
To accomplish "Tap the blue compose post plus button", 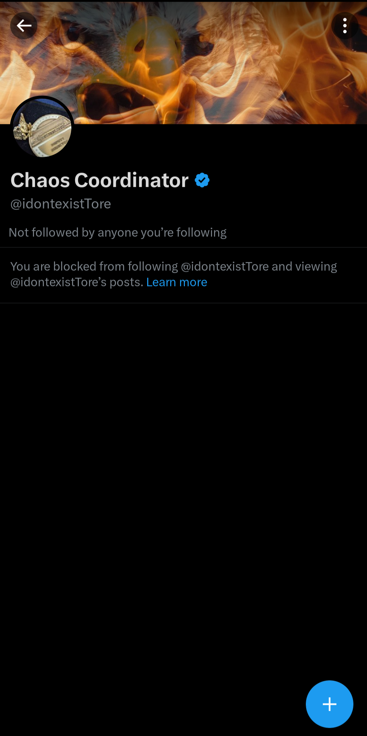I will [x=330, y=704].
